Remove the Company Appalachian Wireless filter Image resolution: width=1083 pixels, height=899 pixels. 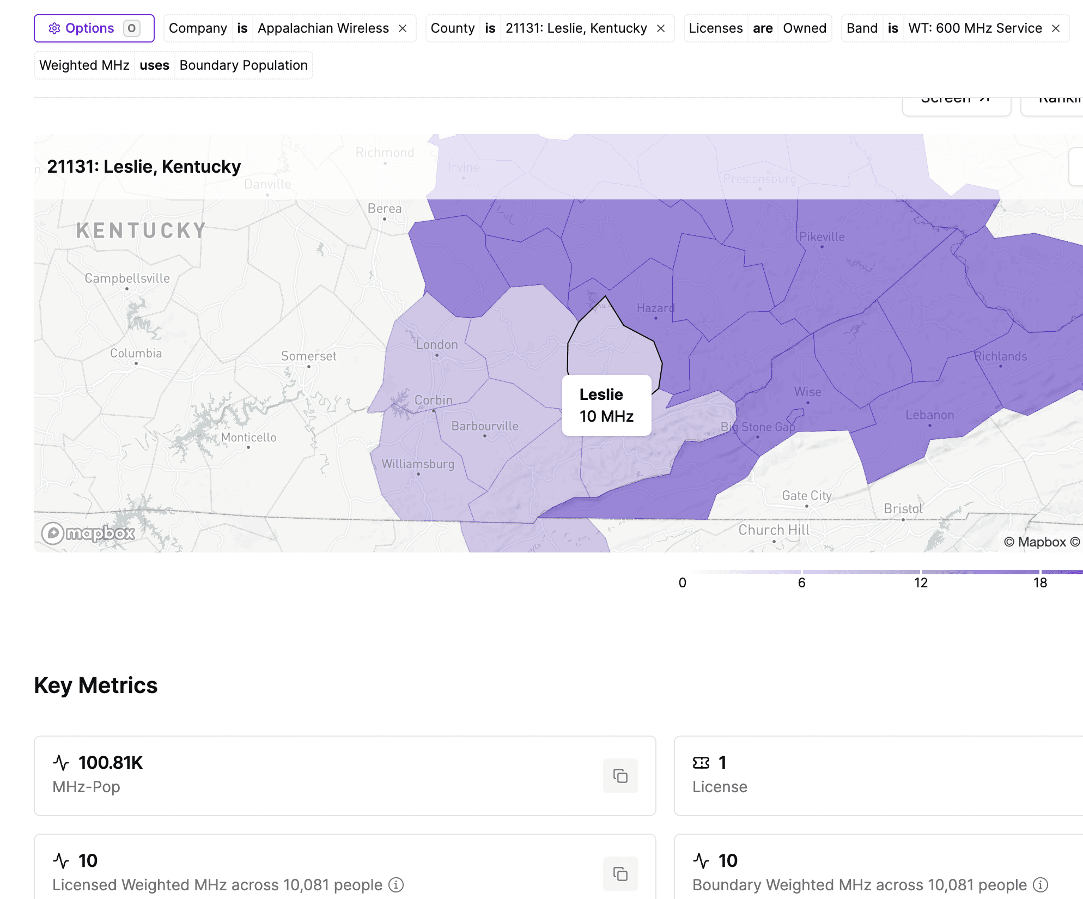point(404,28)
